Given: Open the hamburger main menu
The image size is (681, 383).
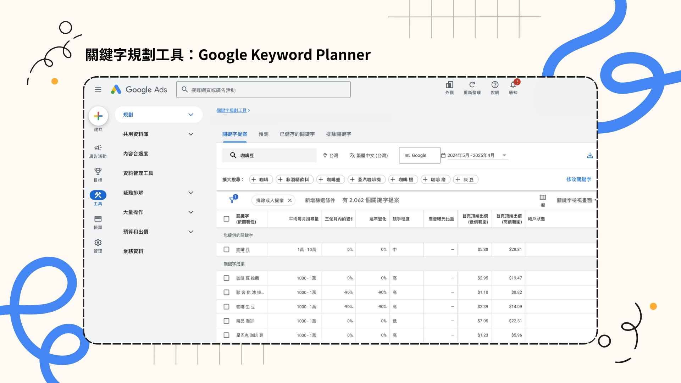Looking at the screenshot, I should coord(98,89).
